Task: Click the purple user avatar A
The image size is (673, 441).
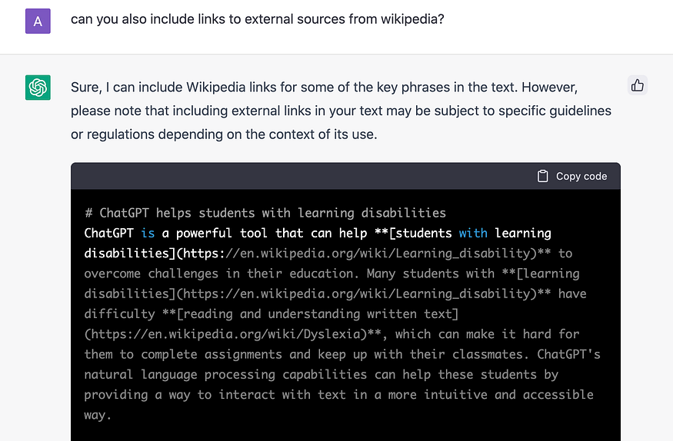Action: [38, 21]
